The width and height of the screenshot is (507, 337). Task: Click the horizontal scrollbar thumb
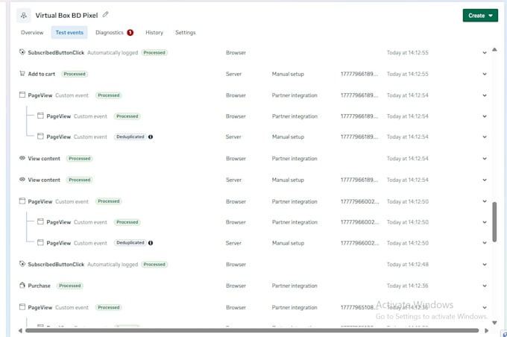click(252, 330)
